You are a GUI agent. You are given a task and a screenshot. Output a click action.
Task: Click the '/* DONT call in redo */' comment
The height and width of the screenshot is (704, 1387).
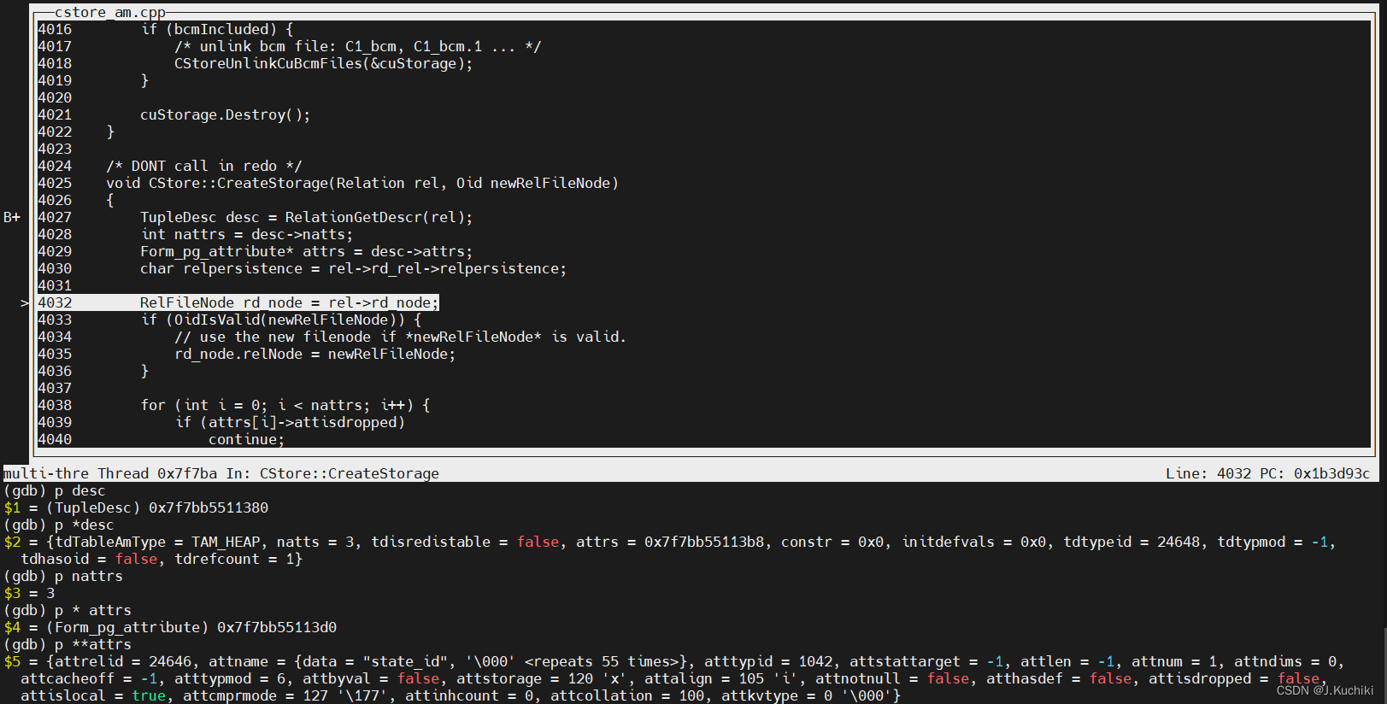pyautogui.click(x=204, y=166)
